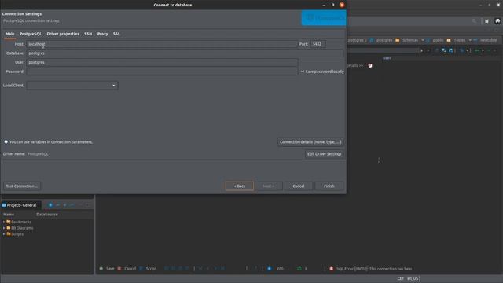503x283 pixels.
Task: Click the CET timezone indicator
Action: point(400,278)
